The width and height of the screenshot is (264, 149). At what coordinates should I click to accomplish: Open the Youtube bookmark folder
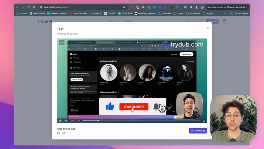pyautogui.click(x=21, y=13)
